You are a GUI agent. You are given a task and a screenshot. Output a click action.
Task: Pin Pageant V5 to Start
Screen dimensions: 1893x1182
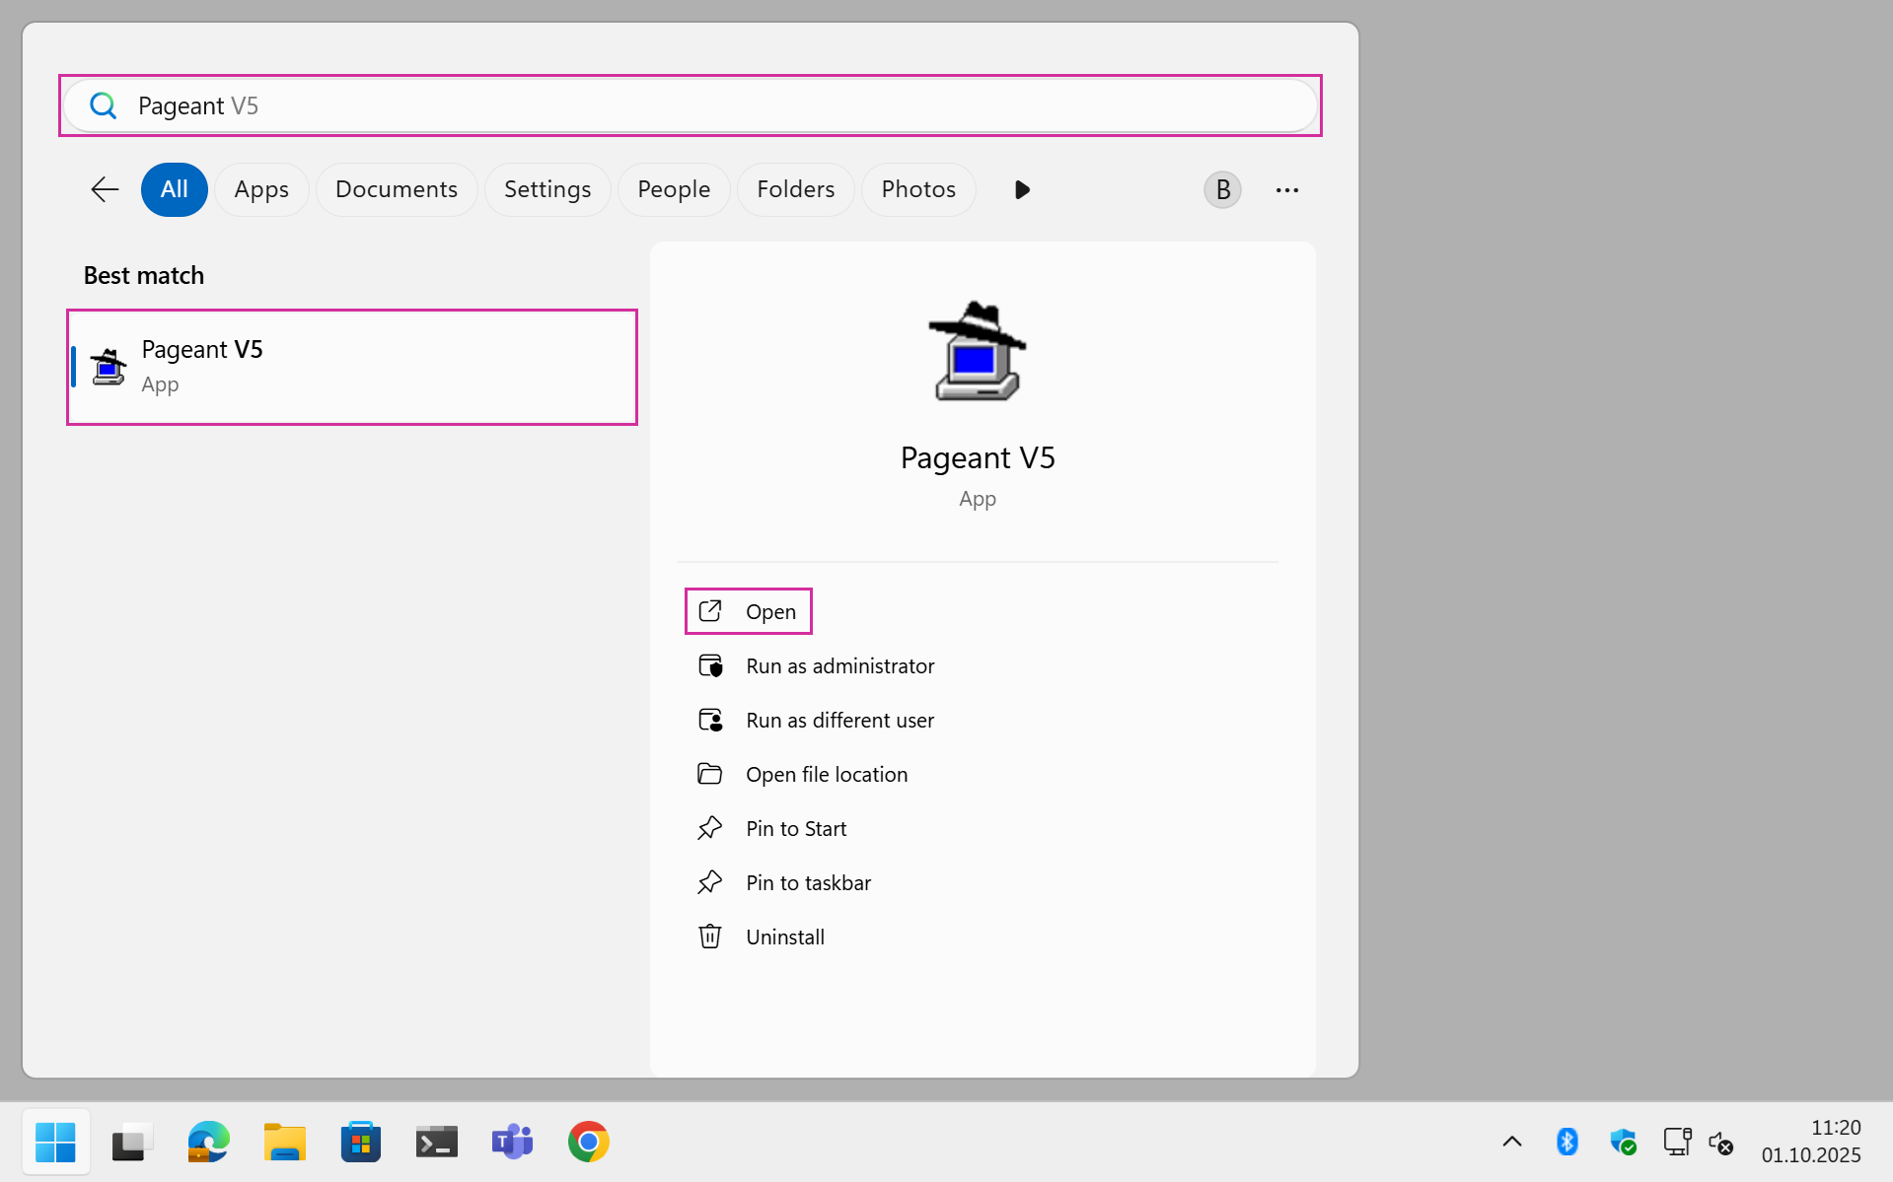click(795, 829)
